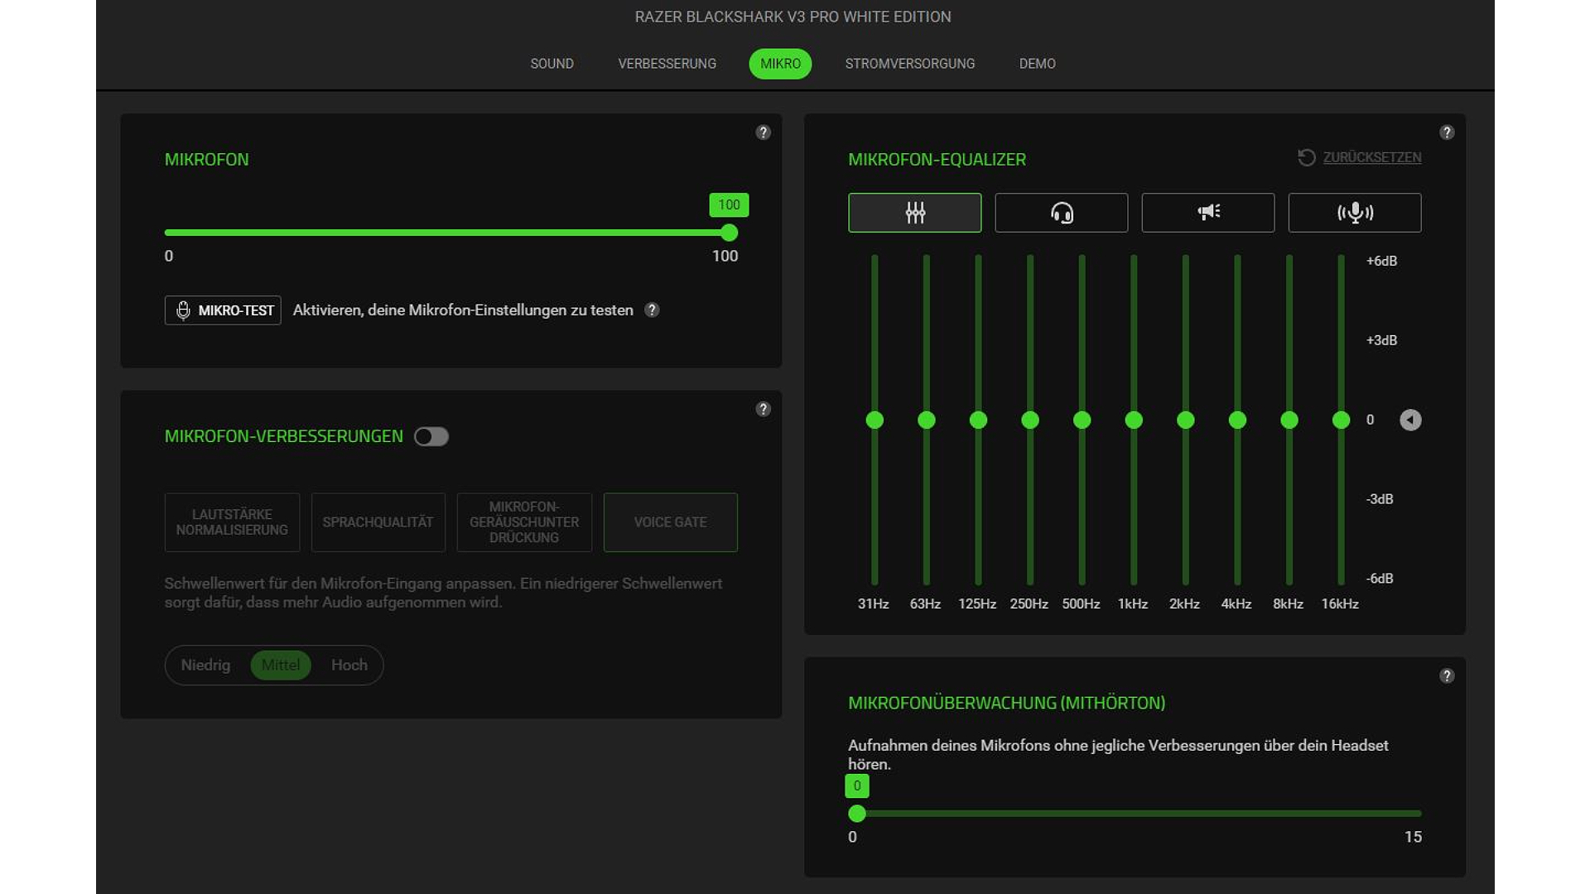Start the Mikro-Test
The width and height of the screenshot is (1590, 894).
223,310
